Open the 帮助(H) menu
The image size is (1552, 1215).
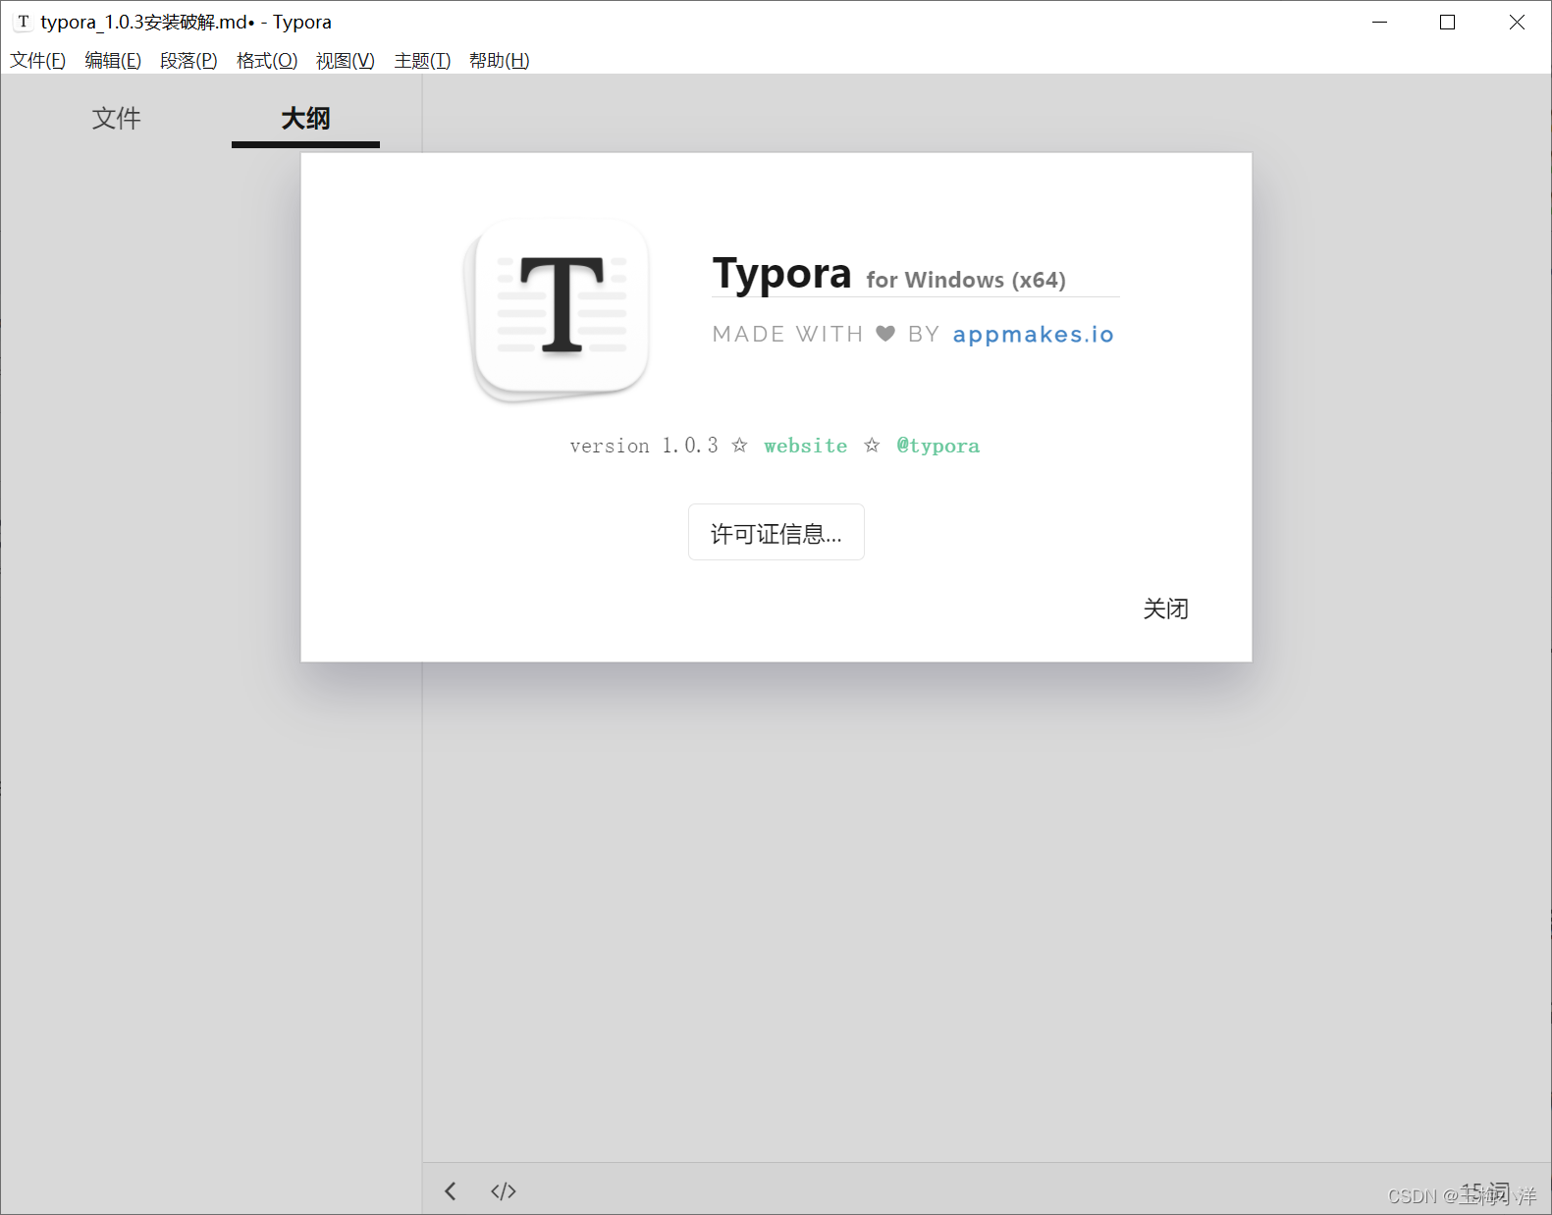click(500, 61)
